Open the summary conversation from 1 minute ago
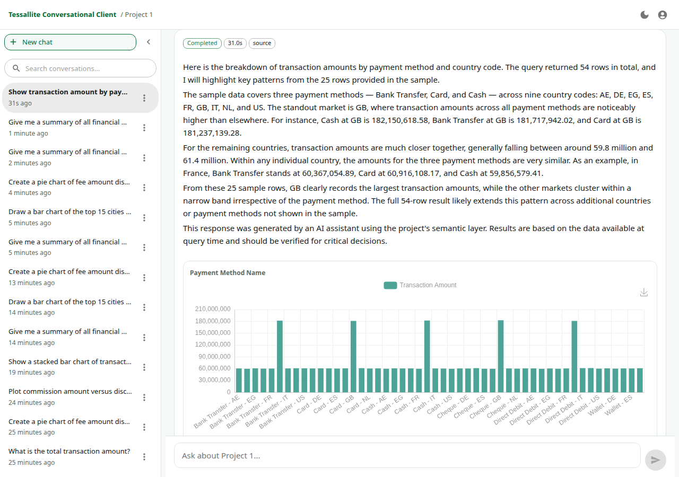Viewport: 679px width, 477px height. (x=80, y=128)
